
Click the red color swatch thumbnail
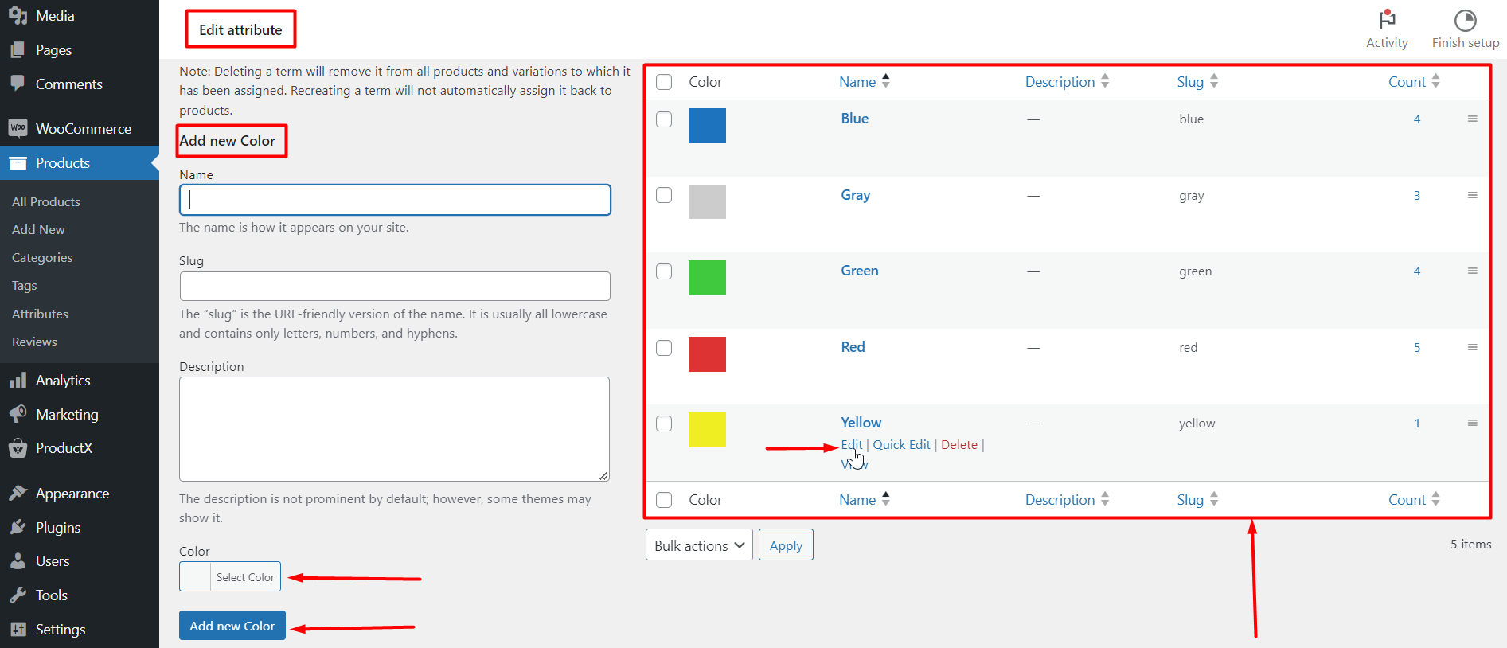707,354
